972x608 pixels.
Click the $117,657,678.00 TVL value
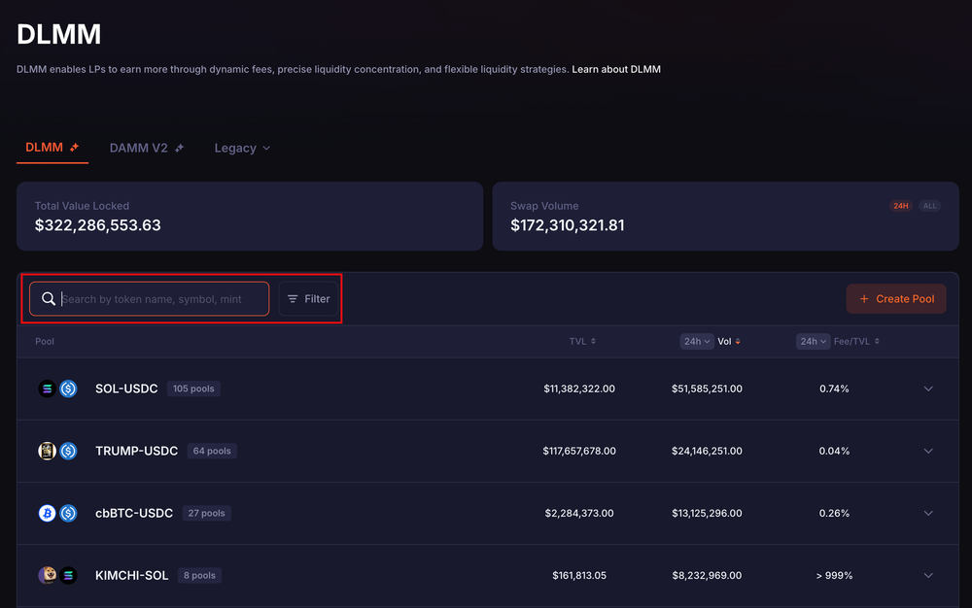pos(579,451)
